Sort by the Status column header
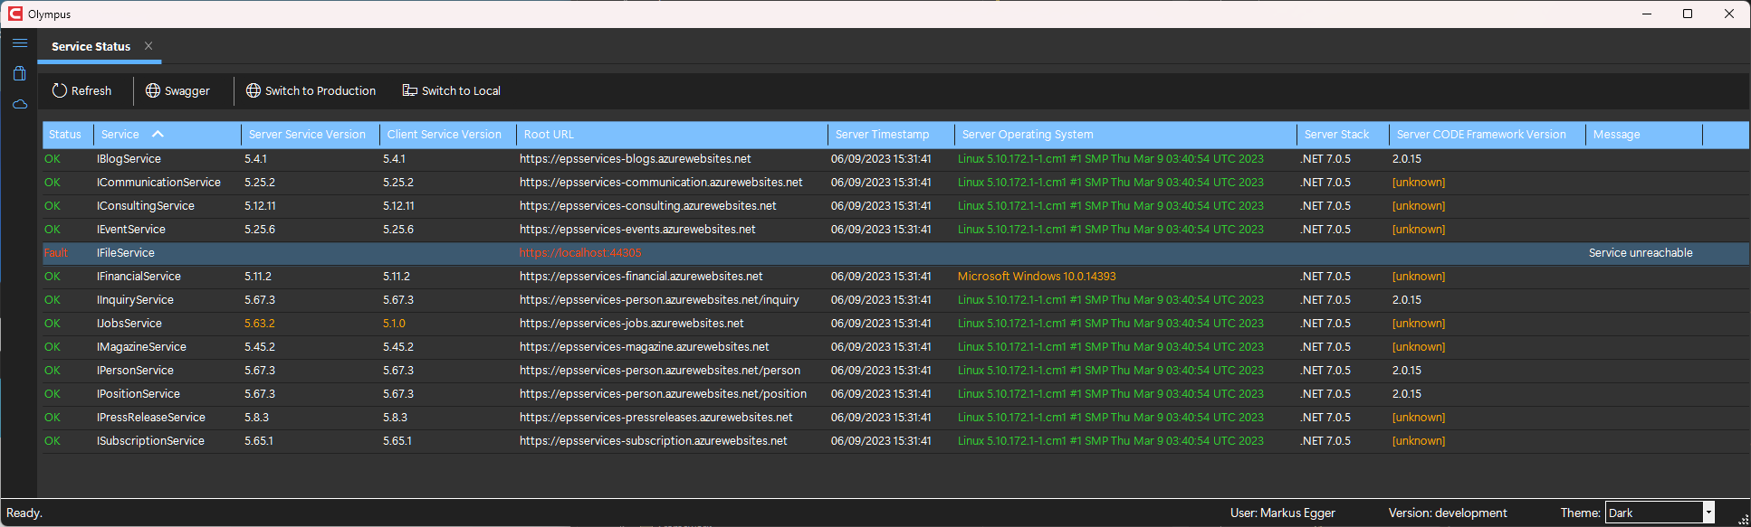Screen dimensions: 1751x527 coord(64,135)
